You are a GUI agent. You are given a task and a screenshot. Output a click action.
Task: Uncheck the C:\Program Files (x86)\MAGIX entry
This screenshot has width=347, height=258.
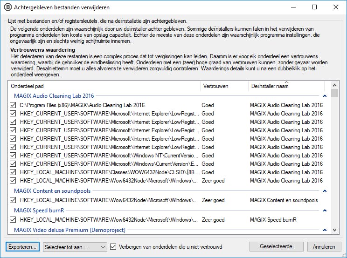pos(13,105)
